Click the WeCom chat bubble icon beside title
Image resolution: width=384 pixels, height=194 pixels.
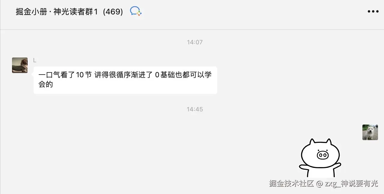coord(136,11)
